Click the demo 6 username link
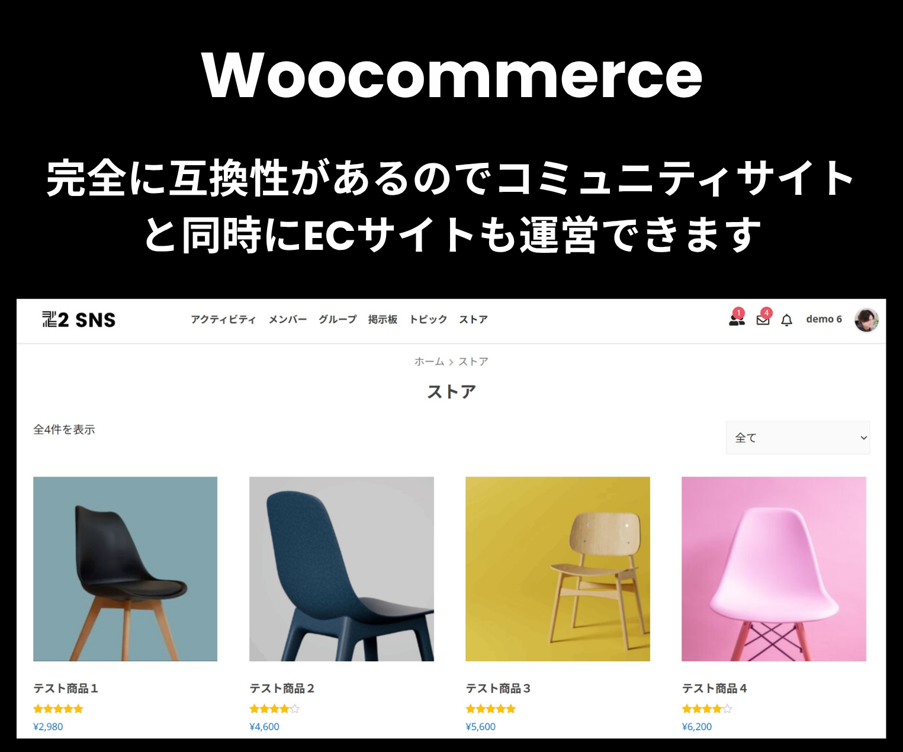The width and height of the screenshot is (903, 752). [824, 319]
